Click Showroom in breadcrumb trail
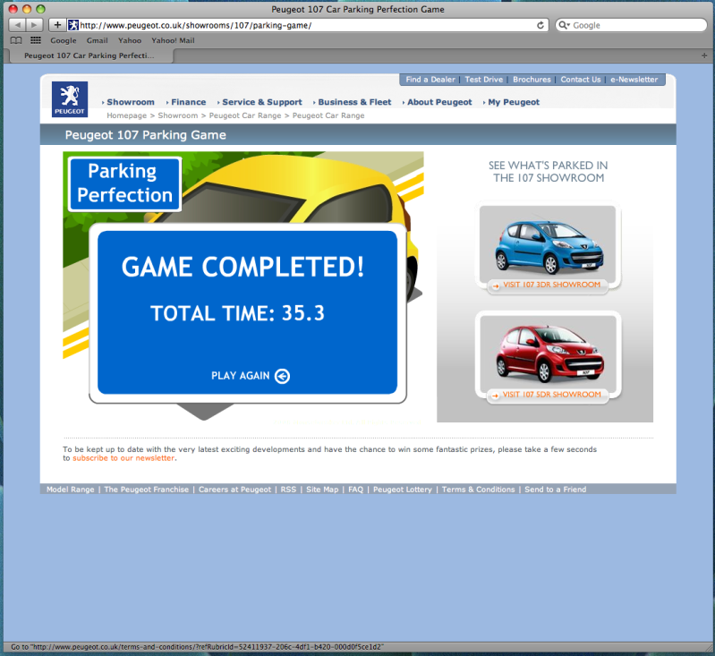 [x=178, y=115]
